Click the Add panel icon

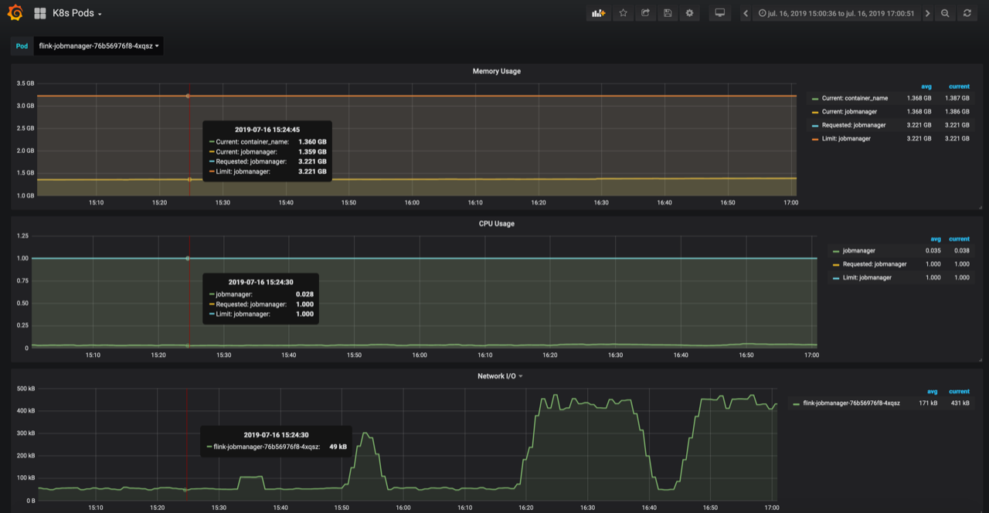[598, 13]
